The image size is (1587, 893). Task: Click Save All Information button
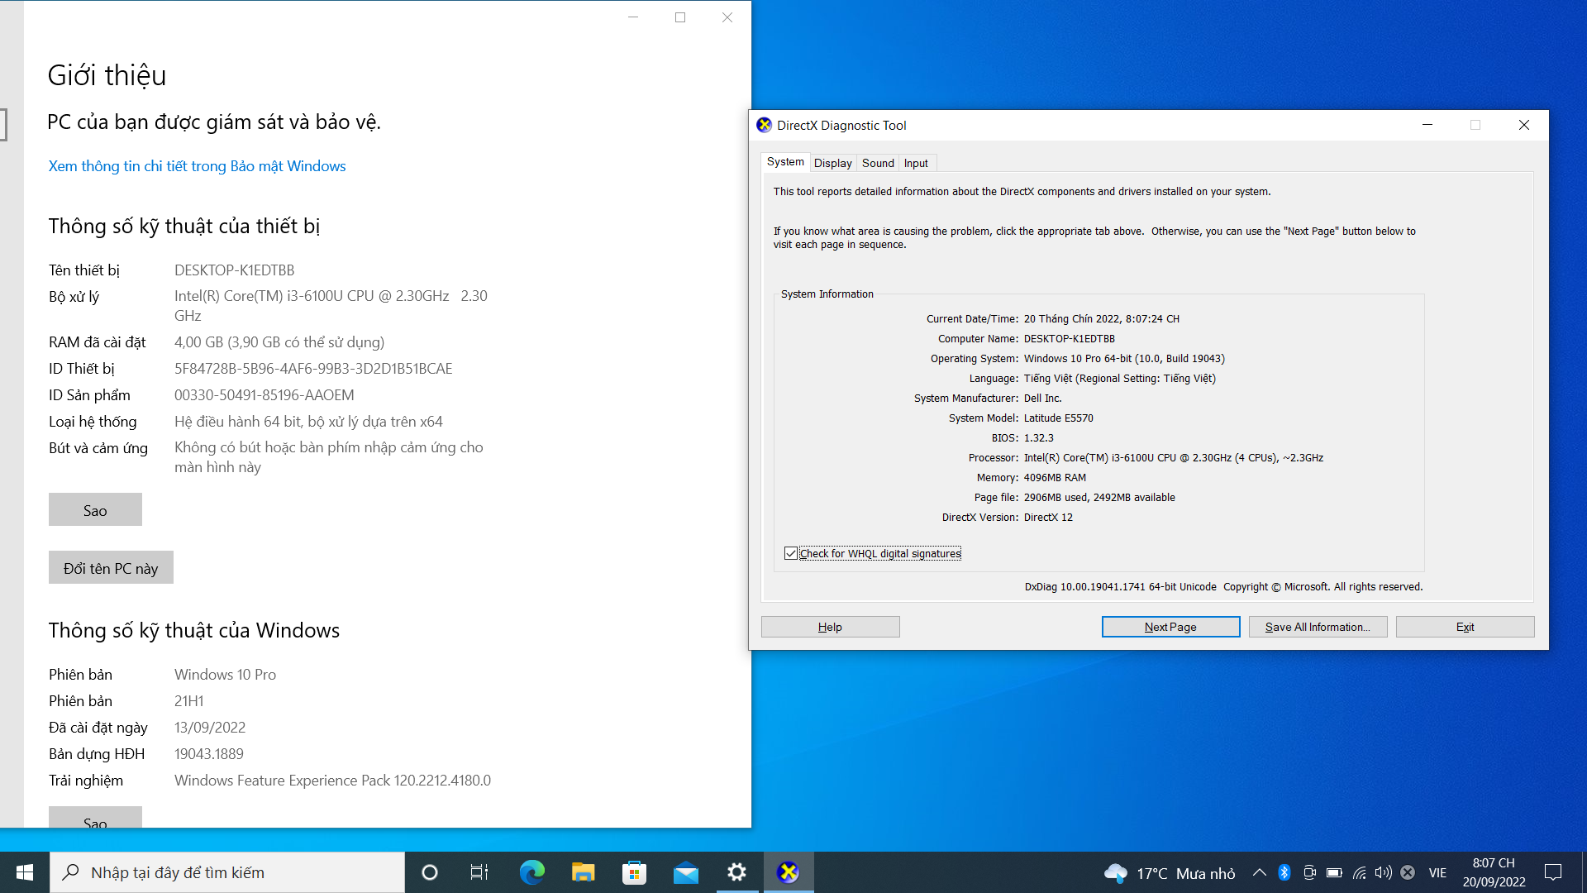[1318, 627]
